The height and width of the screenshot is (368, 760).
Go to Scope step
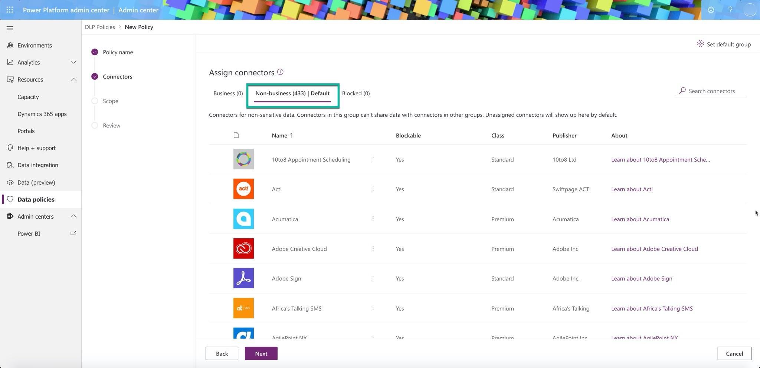[x=105, y=101]
